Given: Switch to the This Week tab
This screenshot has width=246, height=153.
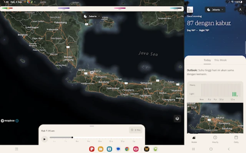Looking at the screenshot, I should (x=220, y=60).
